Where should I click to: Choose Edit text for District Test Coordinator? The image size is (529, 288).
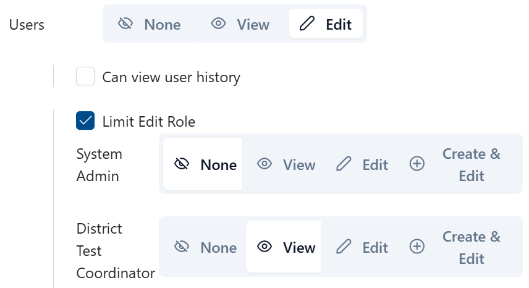point(375,248)
